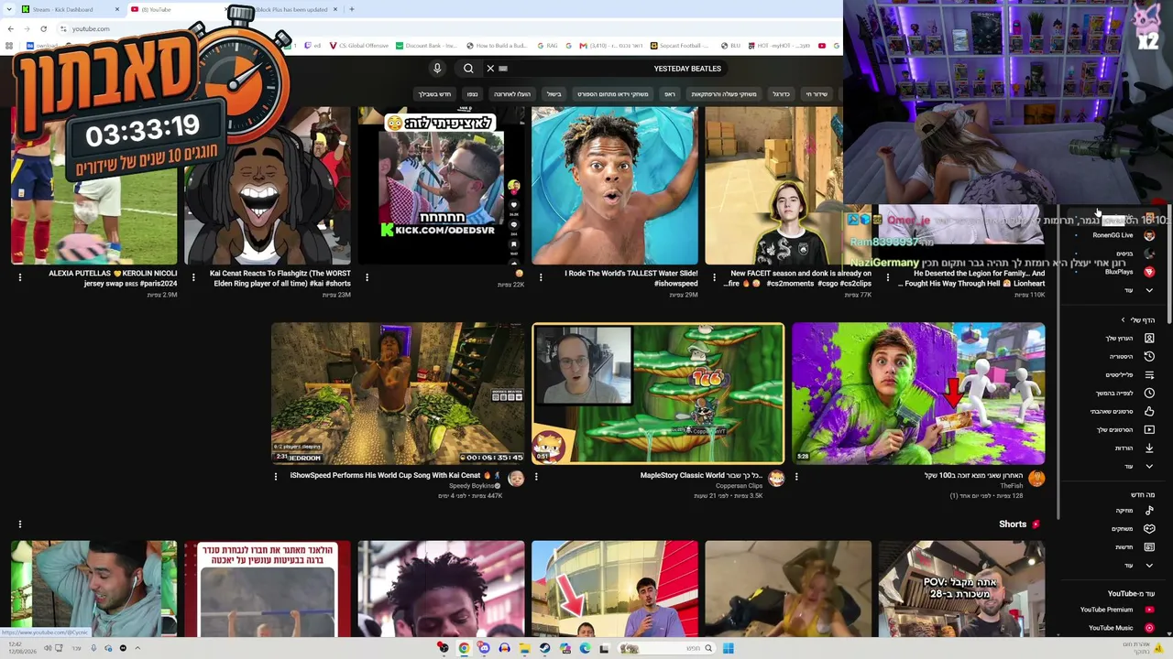
Task: Open more options for Tallest Water Slide short
Action: coord(541,276)
